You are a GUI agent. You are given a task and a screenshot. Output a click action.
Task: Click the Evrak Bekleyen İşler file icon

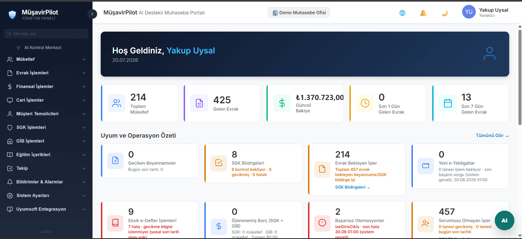[322, 170]
